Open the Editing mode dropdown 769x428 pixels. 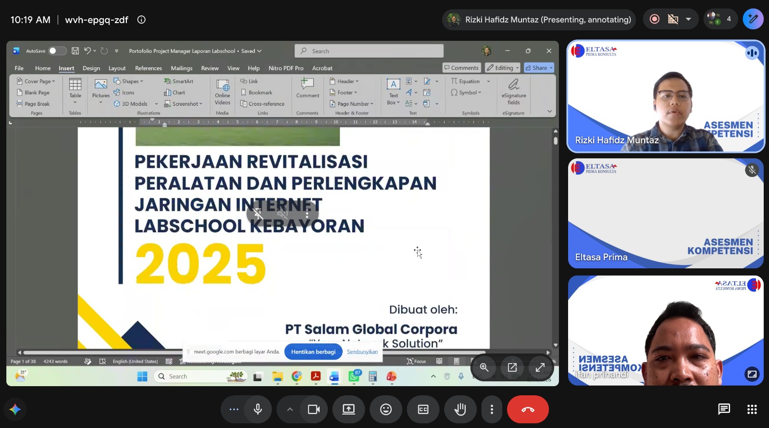coord(503,68)
